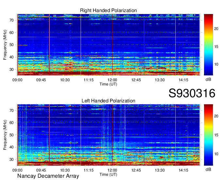Click the 20 value on top color bar
This screenshot has height=180, width=222.
216,29
